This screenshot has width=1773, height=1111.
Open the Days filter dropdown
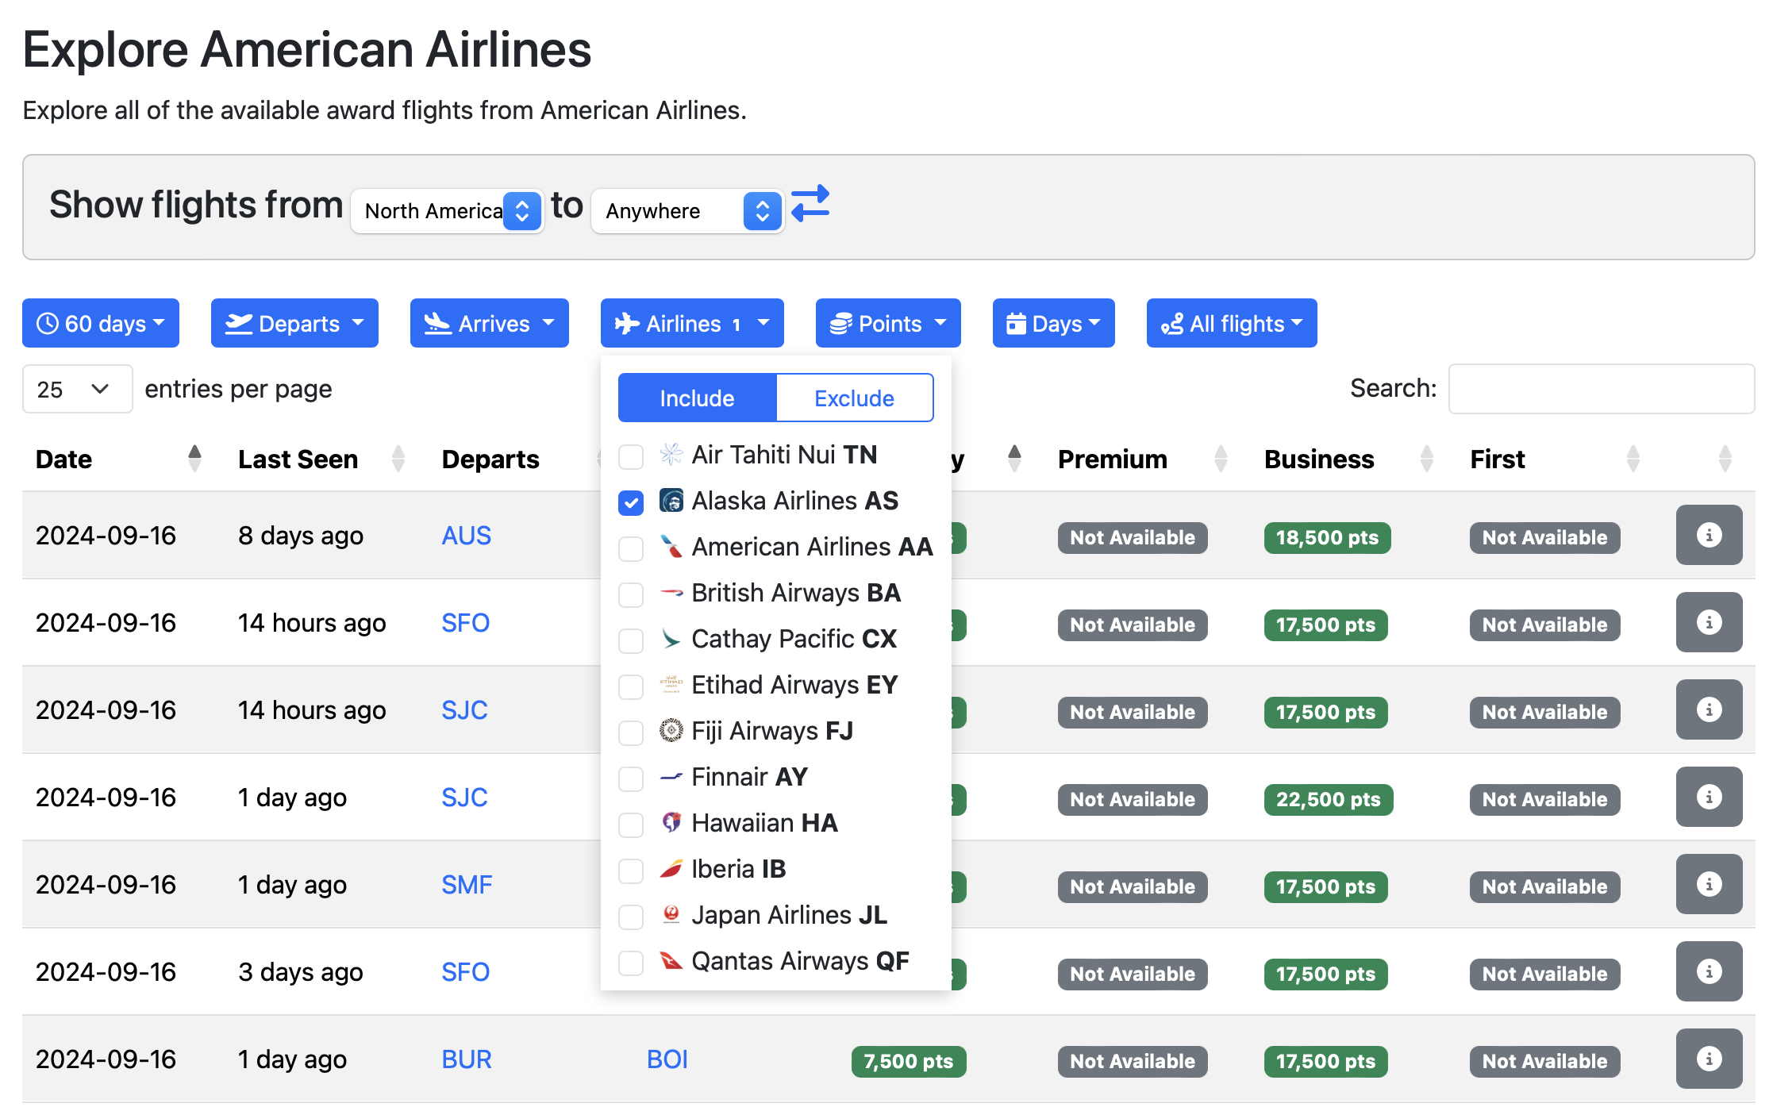pyautogui.click(x=1054, y=323)
